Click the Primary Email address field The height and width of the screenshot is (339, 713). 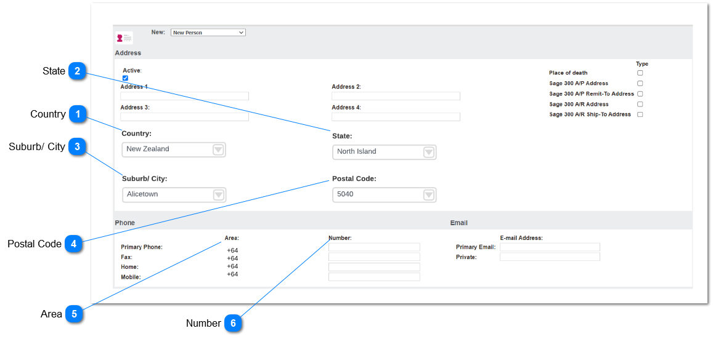tap(550, 247)
